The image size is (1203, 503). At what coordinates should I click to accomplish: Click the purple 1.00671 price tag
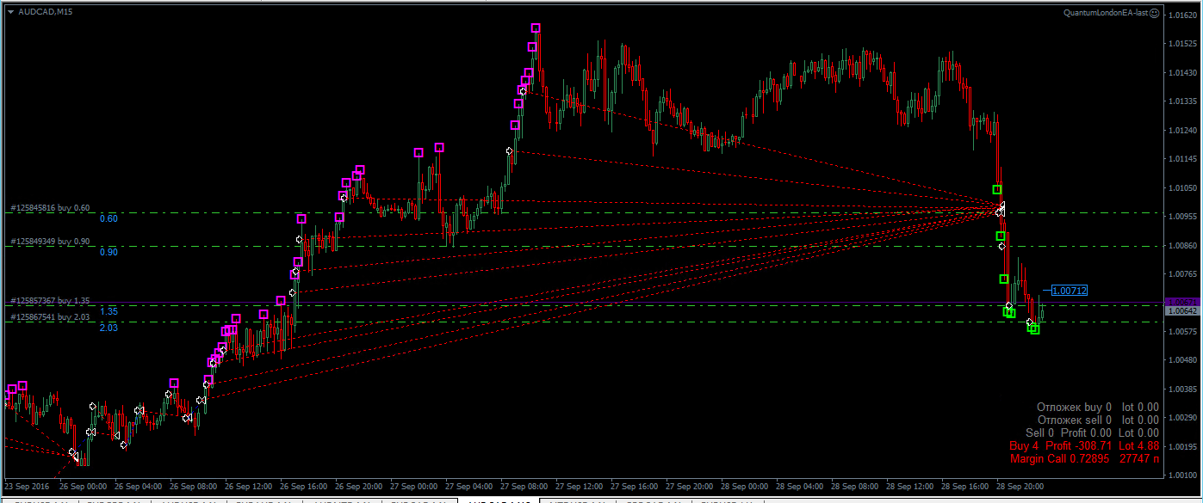tap(1181, 302)
